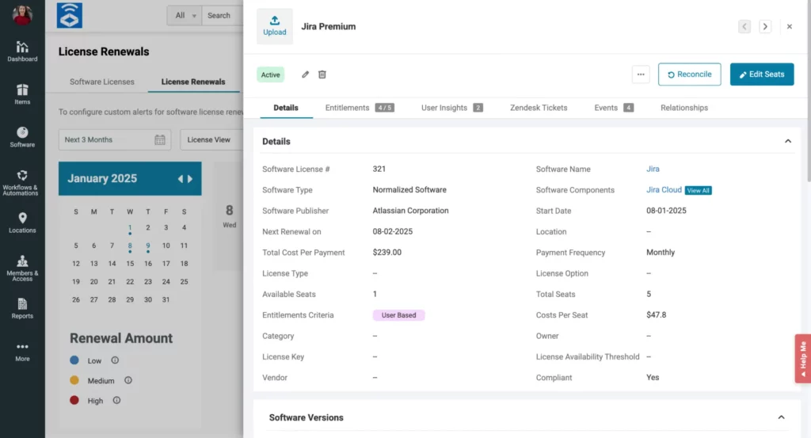The image size is (811, 438).
Task: Click the Atlassian Corporation publisher value
Action: 411,211
